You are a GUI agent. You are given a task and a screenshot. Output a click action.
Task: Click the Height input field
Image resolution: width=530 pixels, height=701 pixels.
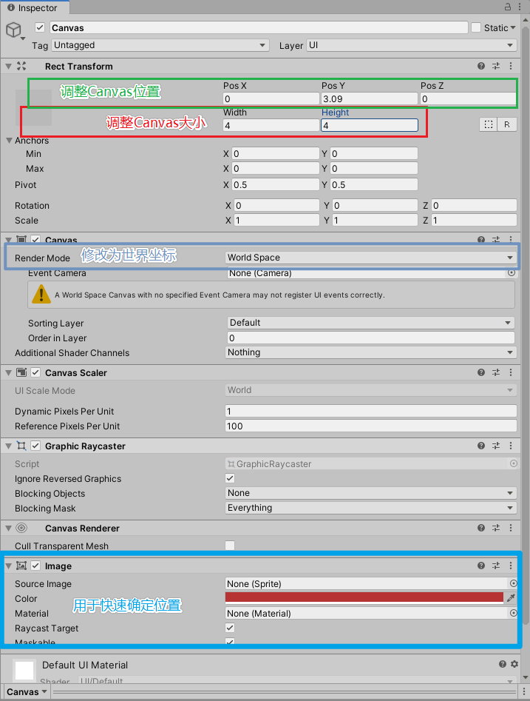click(x=370, y=125)
